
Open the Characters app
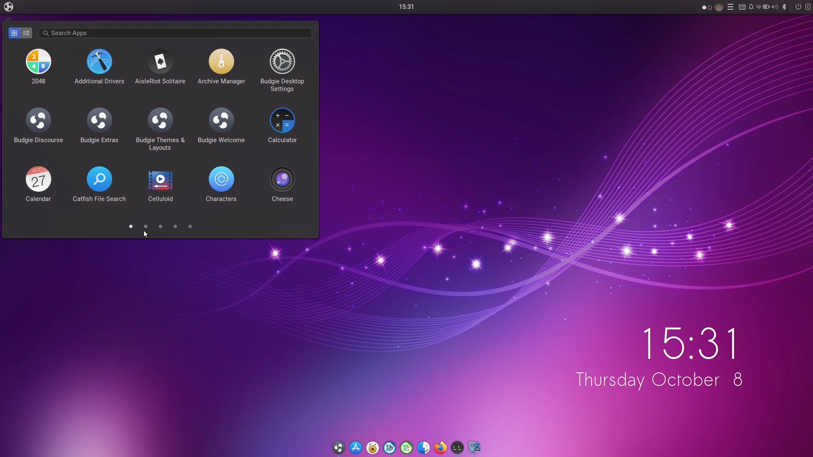[x=221, y=185]
